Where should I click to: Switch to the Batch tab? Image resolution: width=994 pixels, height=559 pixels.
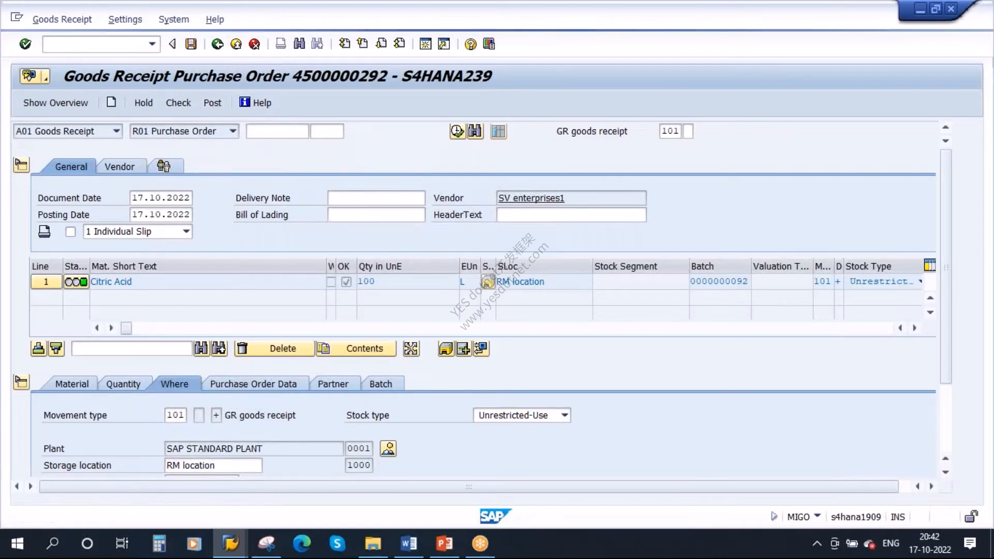381,384
